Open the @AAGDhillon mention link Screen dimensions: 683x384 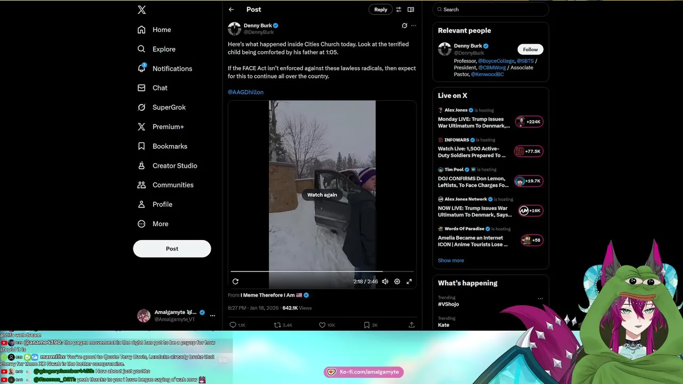[x=245, y=92]
